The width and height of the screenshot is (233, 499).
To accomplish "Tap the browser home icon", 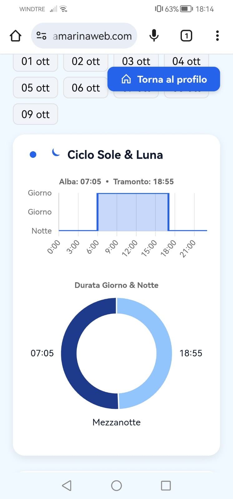I will tap(16, 36).
